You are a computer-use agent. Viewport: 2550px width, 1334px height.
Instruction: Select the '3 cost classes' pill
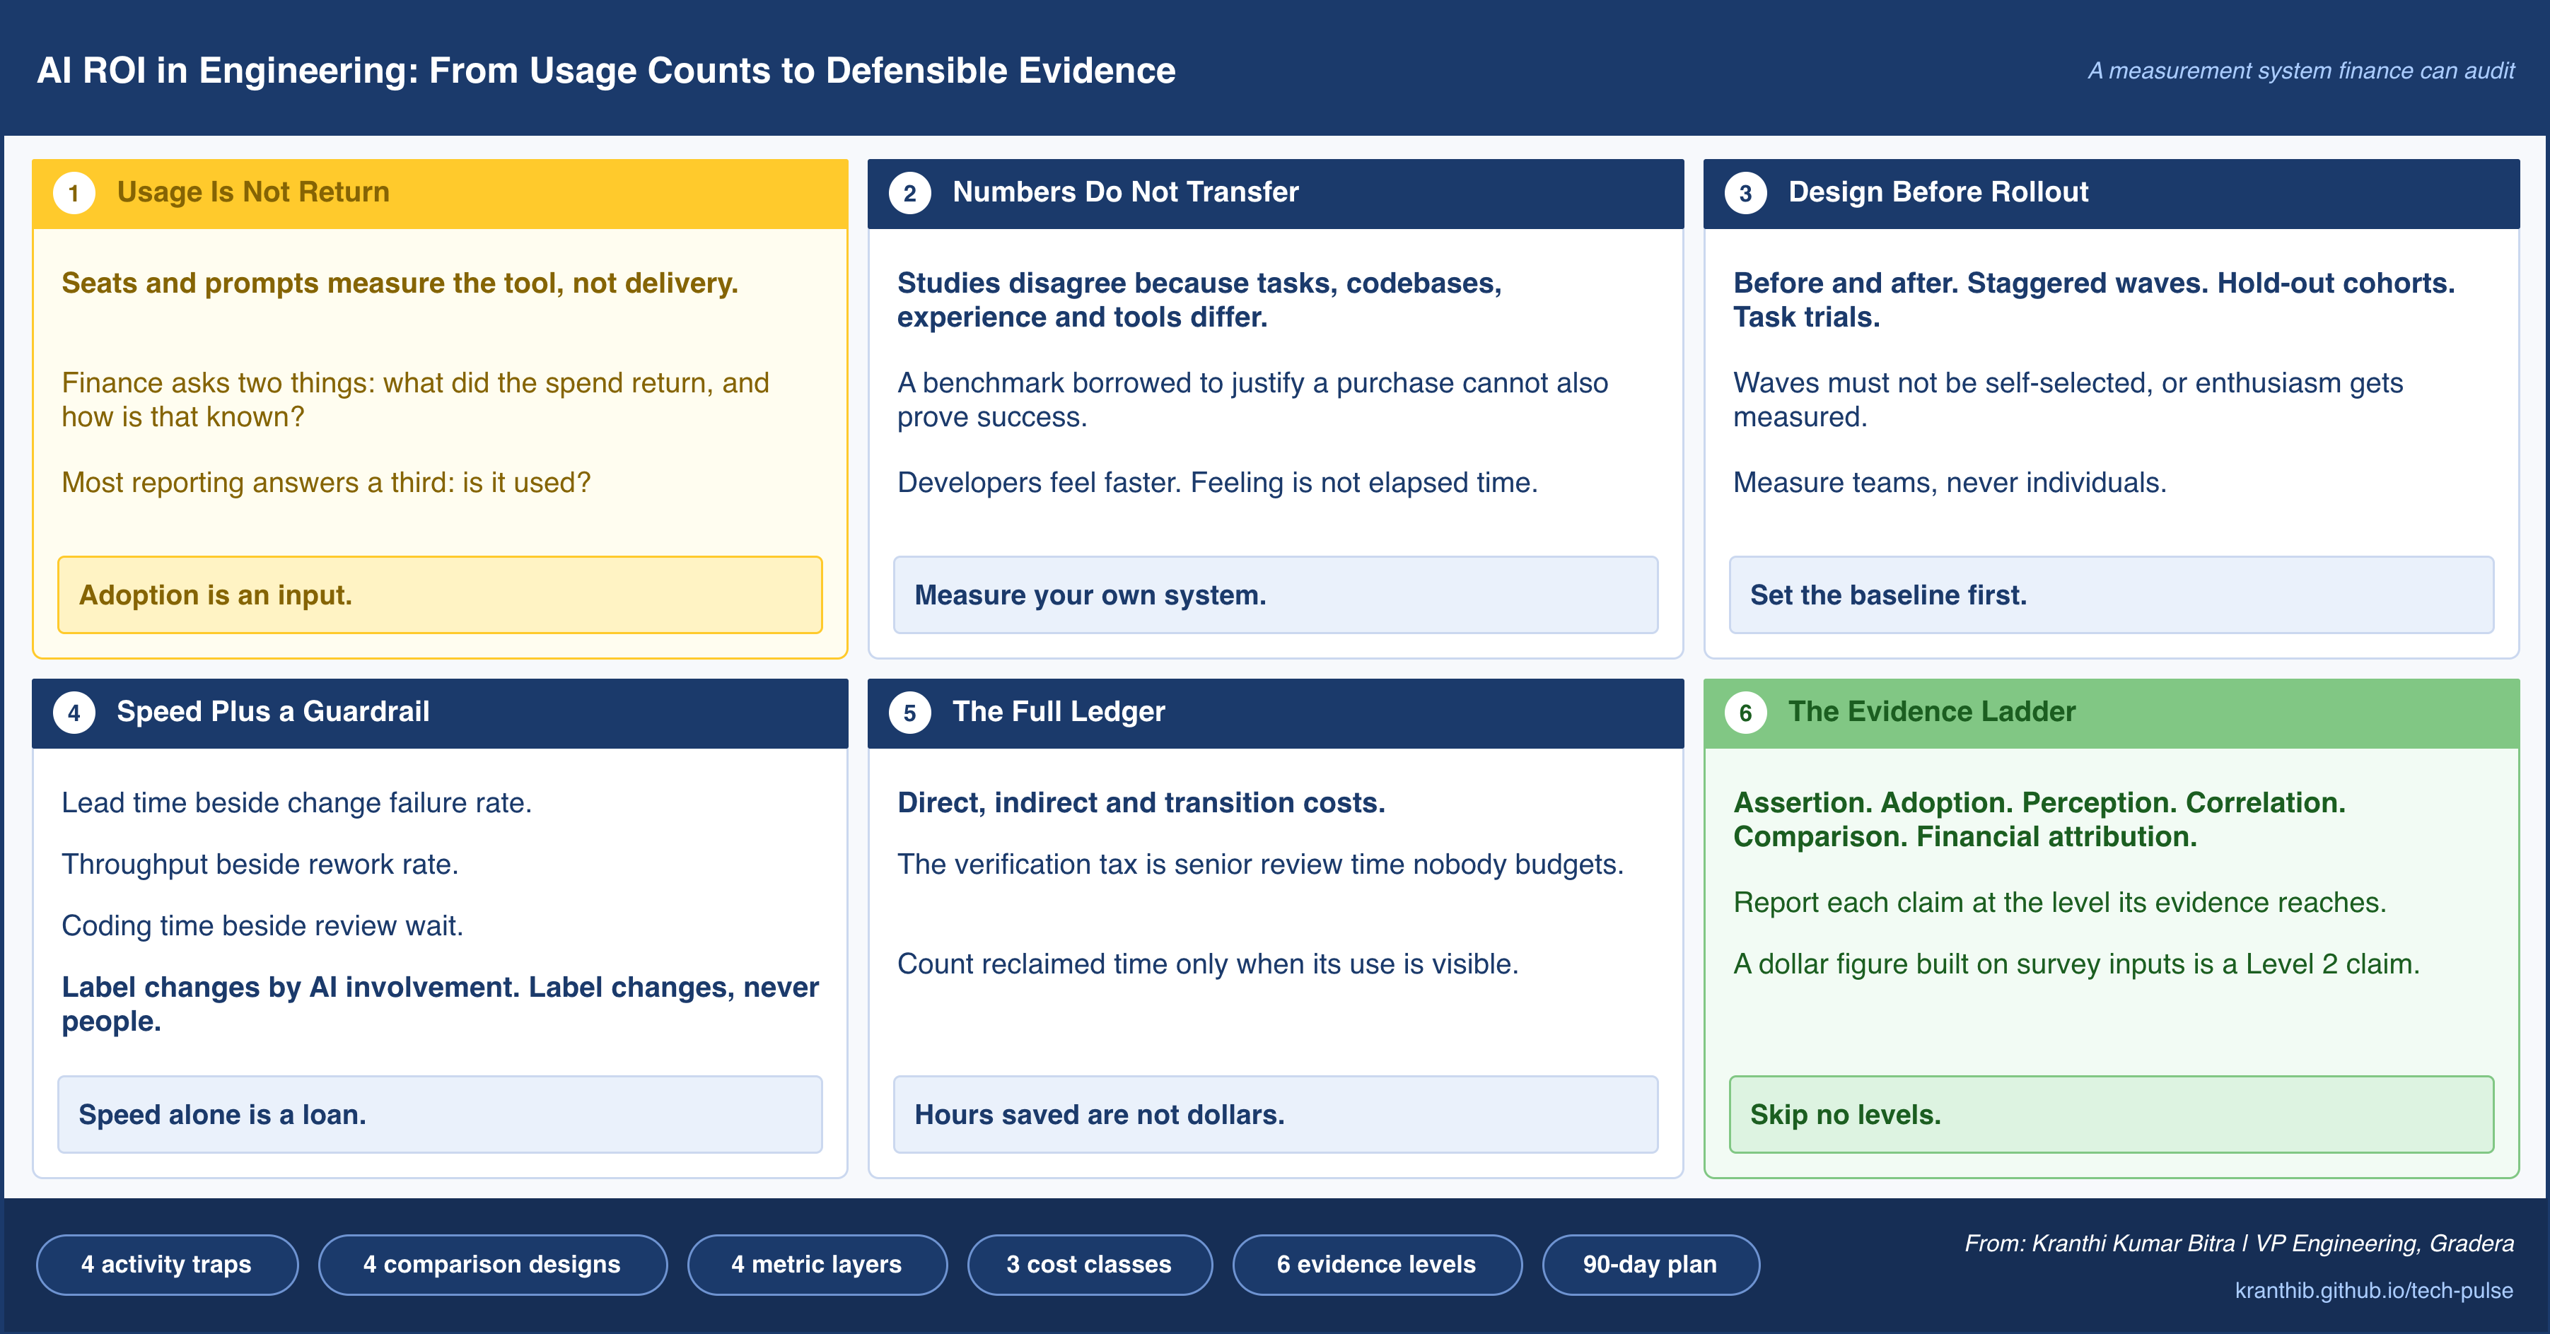[x=1089, y=1264]
